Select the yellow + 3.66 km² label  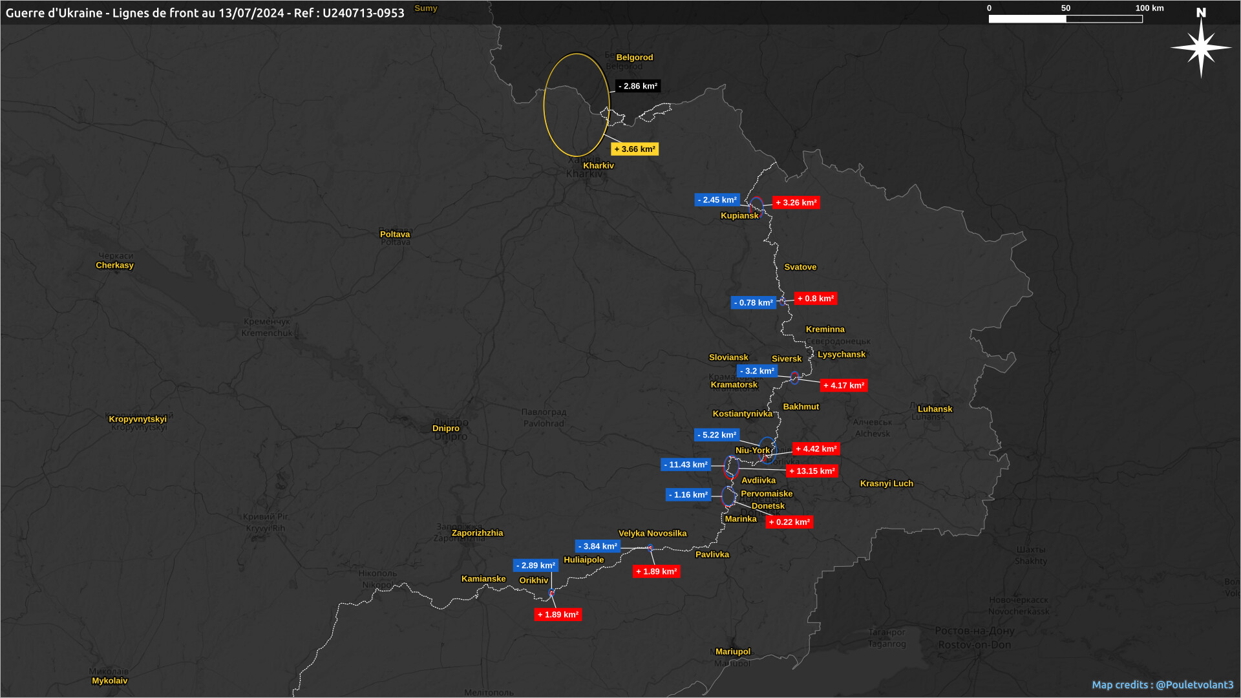click(x=634, y=149)
